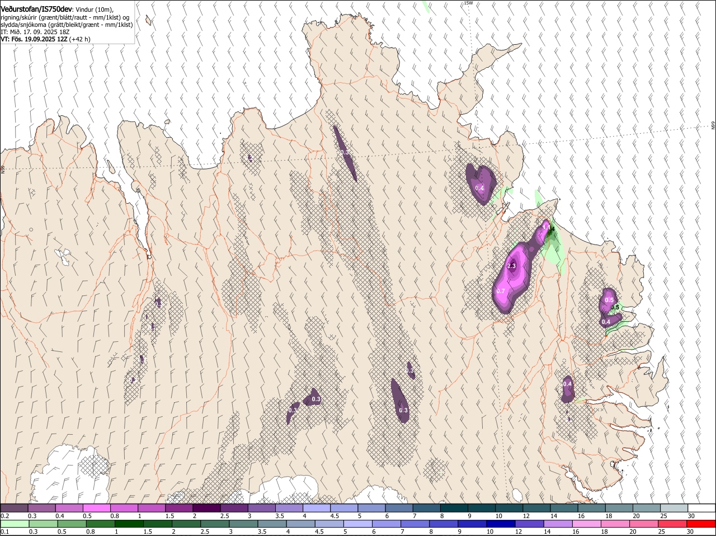Select the darkest green 1 swatch in lower legend
Viewport: 716px width, 536px height.
pyautogui.click(x=129, y=524)
